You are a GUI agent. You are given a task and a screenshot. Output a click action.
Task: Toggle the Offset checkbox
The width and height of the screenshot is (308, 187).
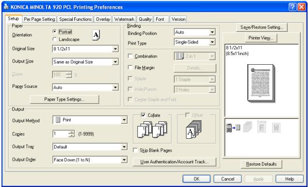coord(187,115)
